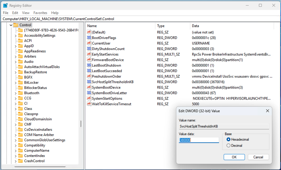The image size is (281, 170).
Task: Select the Decimal base radio button
Action: (228, 146)
